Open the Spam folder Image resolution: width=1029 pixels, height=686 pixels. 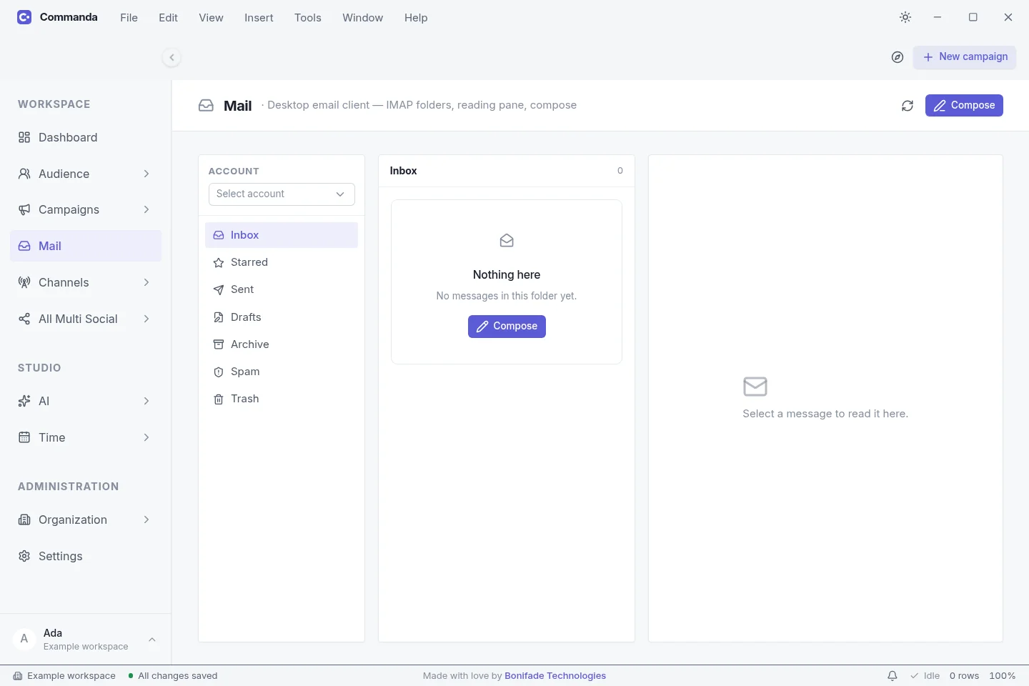(282, 372)
